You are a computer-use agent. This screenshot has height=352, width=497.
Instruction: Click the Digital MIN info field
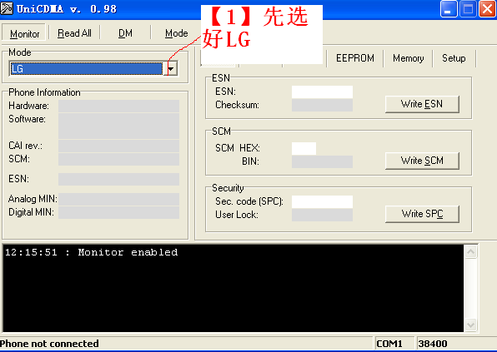tap(118, 212)
